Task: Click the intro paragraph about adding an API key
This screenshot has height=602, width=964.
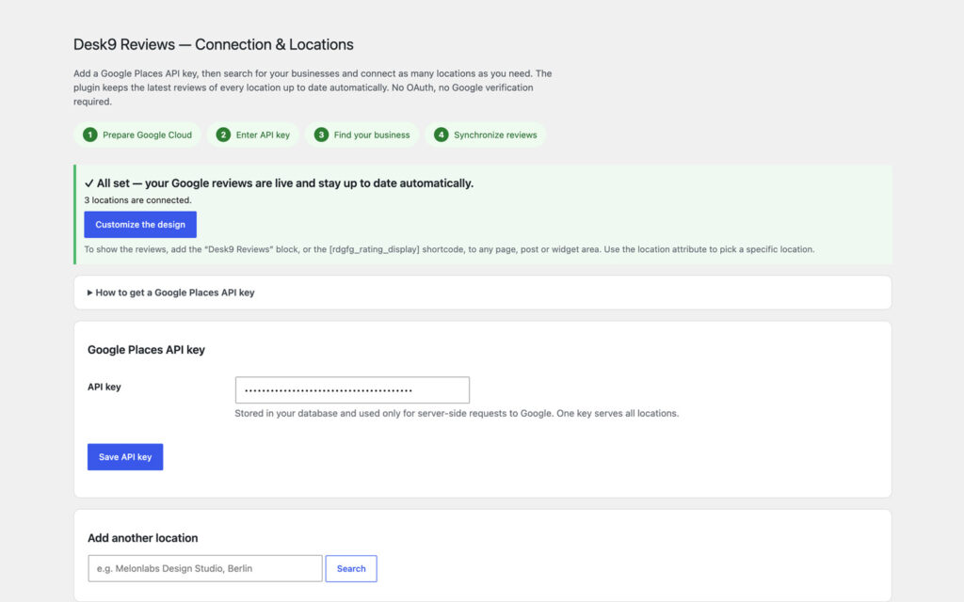Action: coord(313,87)
